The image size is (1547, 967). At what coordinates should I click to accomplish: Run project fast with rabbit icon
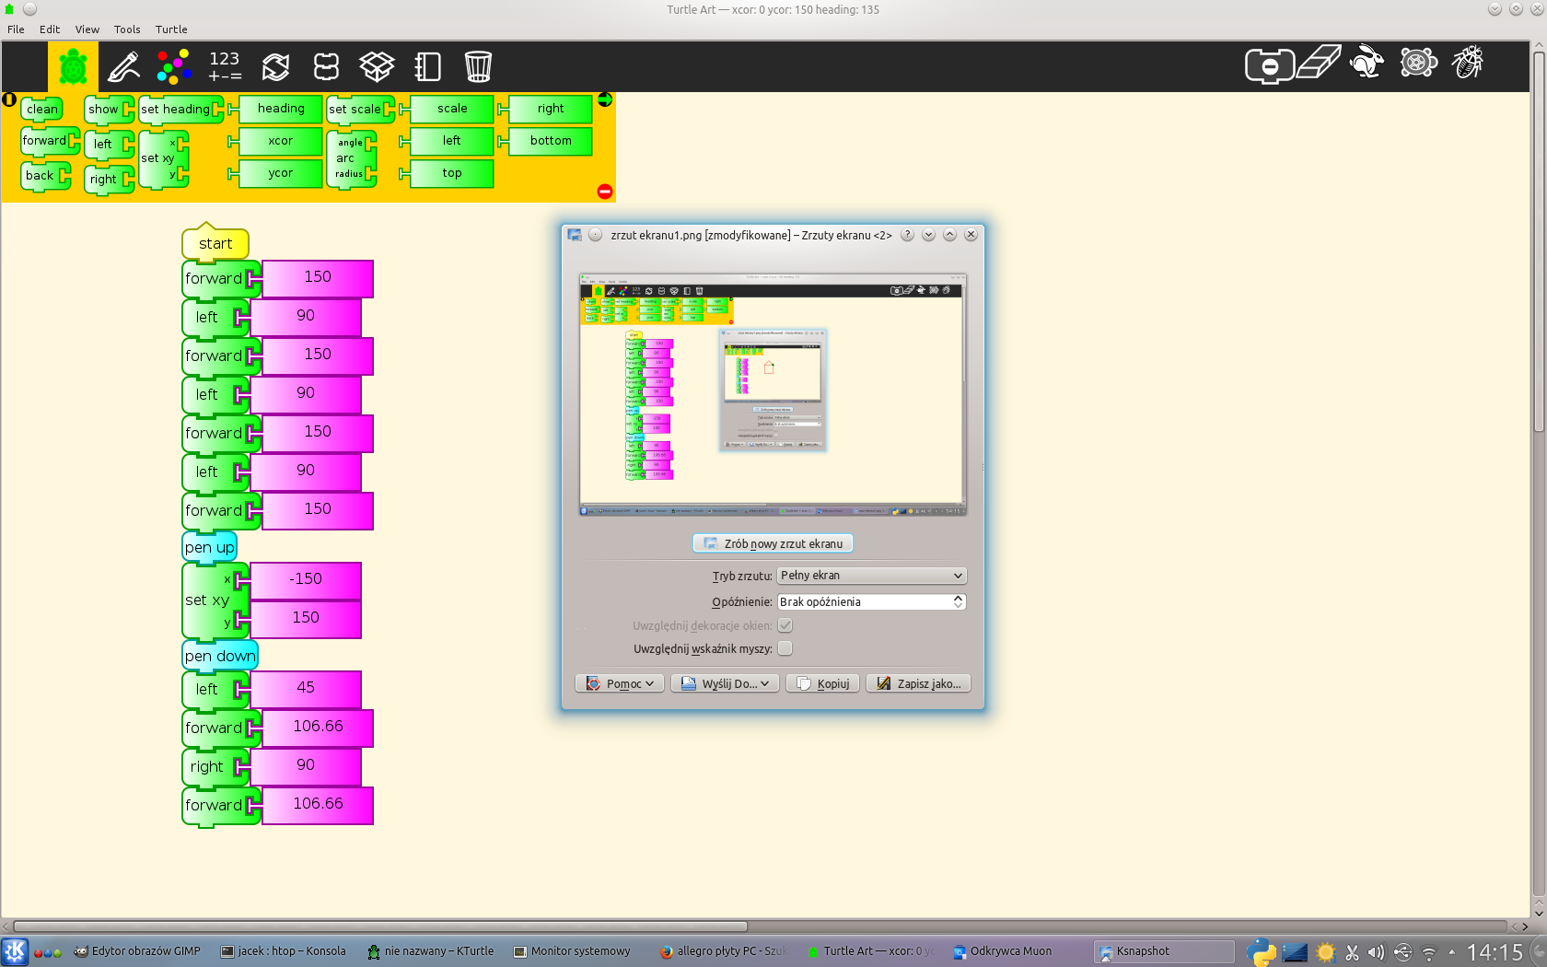[1367, 64]
